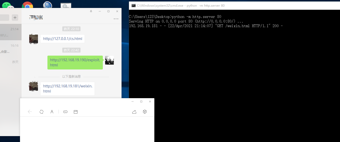The image size is (340, 142).
Task: Open page in default browser icon
Action: point(76,112)
